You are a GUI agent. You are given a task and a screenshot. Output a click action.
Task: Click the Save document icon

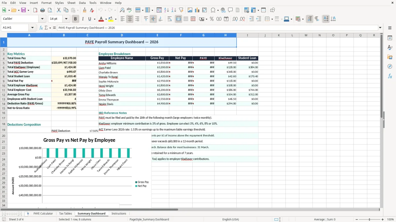pyautogui.click(x=23, y=10)
